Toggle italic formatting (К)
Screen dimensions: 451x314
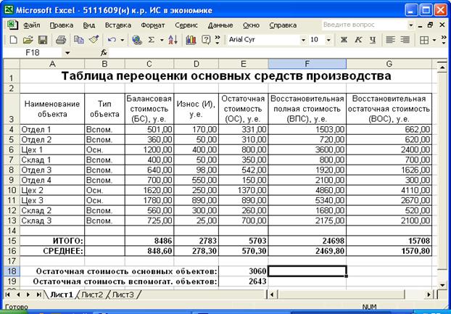pyautogui.click(x=358, y=40)
